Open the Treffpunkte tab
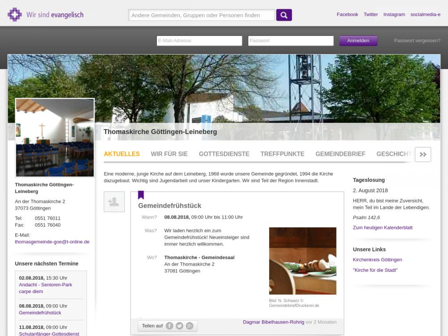448x336 pixels. [x=282, y=154]
